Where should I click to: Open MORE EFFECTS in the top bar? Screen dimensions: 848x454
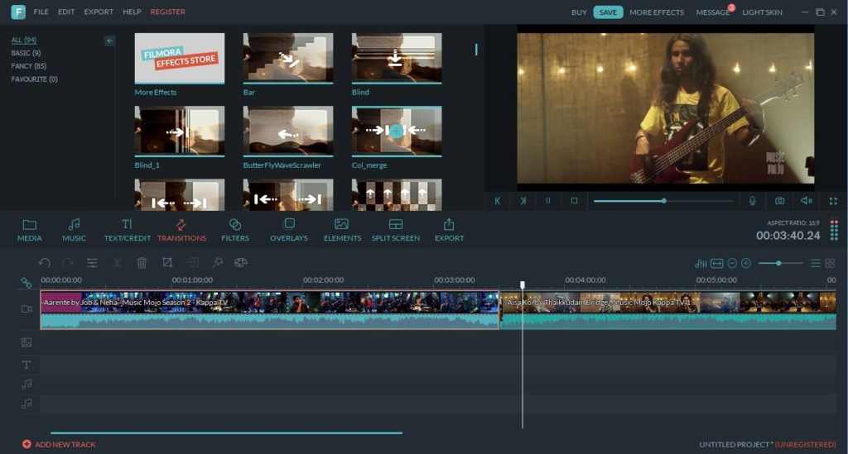click(657, 12)
